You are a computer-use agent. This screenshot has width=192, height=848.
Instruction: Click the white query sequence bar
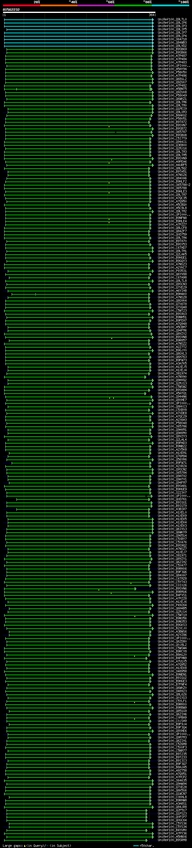[79, 12]
